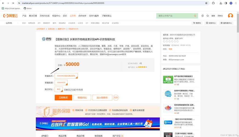Click the browser address bar URL
The image size is (239, 137).
(63, 3)
